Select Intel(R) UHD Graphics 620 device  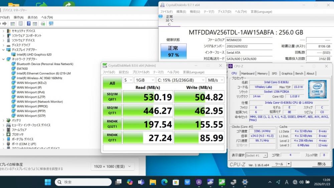point(34,55)
